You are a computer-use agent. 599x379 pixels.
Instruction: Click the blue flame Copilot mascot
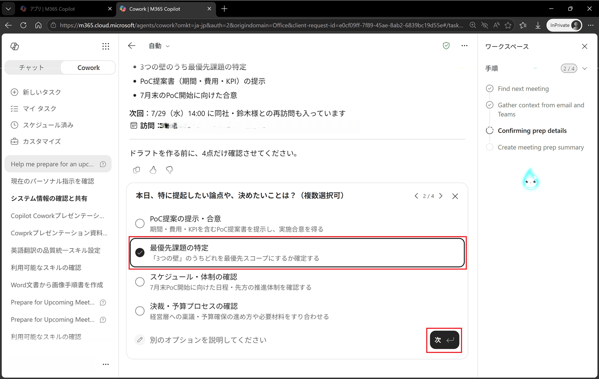coord(531,179)
